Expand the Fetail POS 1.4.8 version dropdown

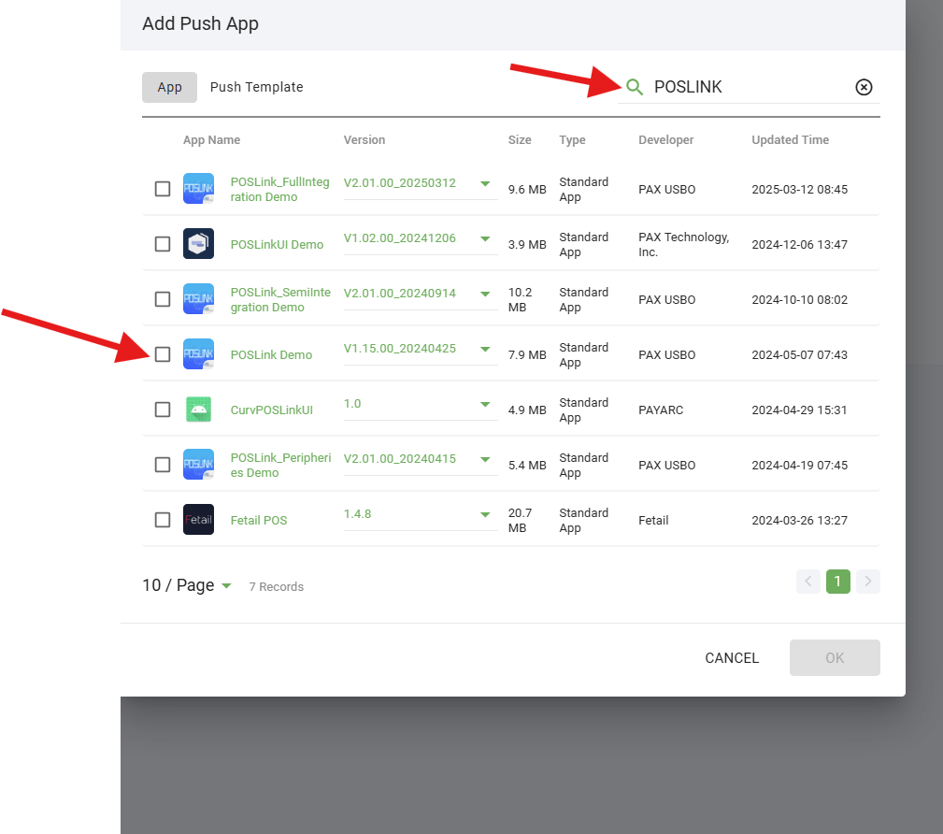(421, 514)
